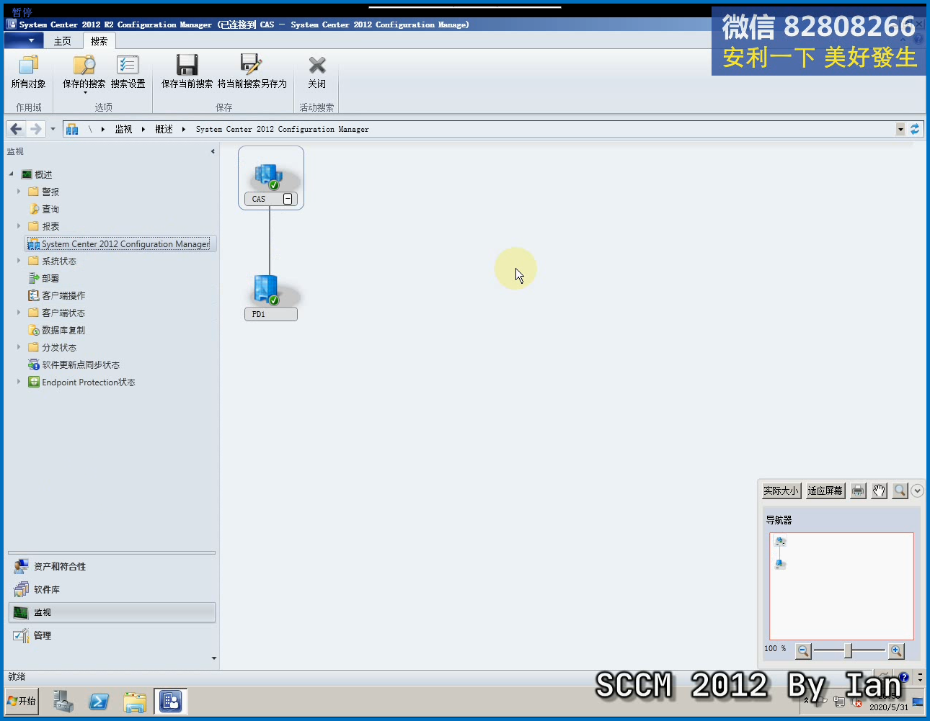Screen dimensions: 930x721
Task: Click the navigator overview thumbnail
Action: pos(841,586)
